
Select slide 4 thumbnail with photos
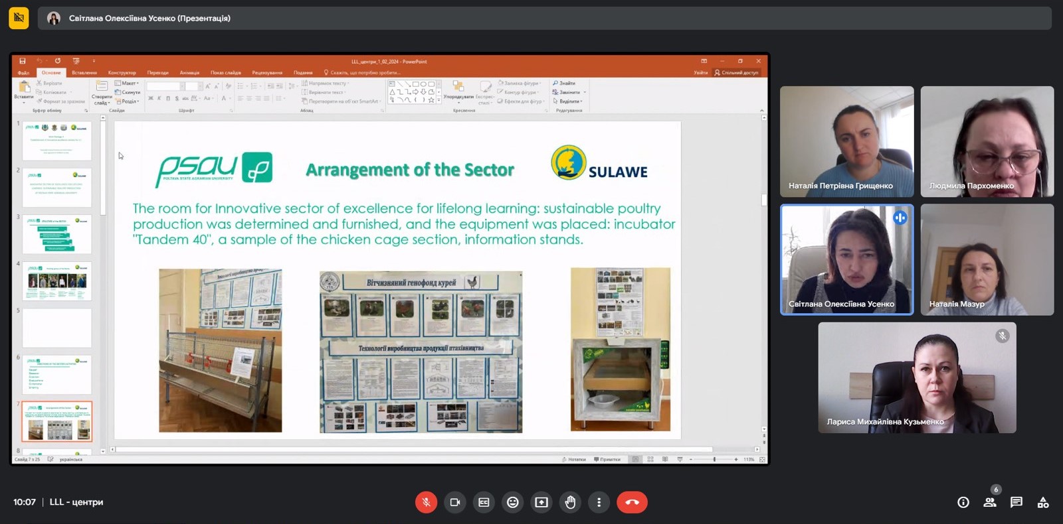[56, 281]
